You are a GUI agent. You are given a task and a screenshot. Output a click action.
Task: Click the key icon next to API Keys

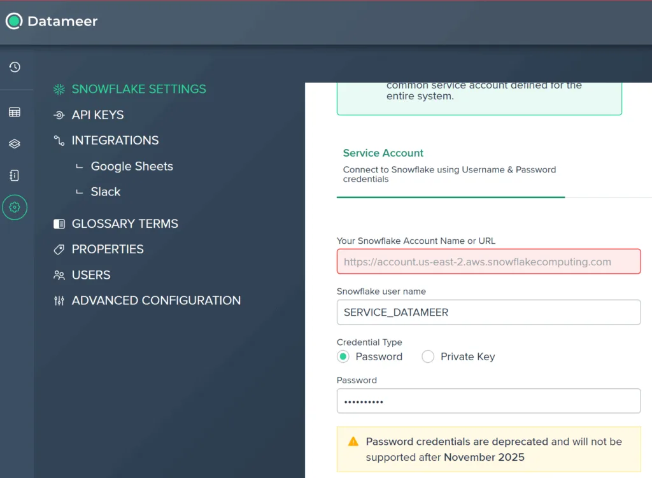click(59, 115)
